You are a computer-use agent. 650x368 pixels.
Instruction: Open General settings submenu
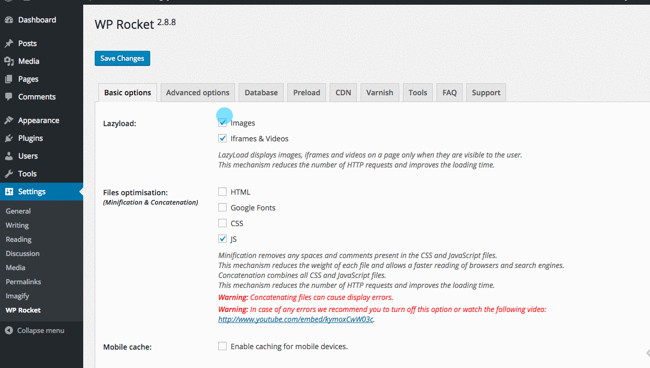(18, 211)
